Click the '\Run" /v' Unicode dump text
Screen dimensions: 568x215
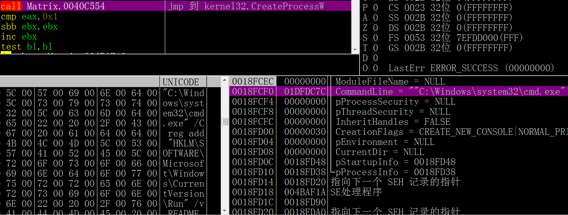[x=183, y=203]
